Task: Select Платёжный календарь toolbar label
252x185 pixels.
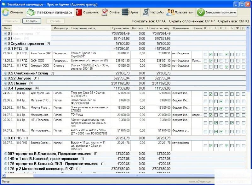Action: pos(54,12)
